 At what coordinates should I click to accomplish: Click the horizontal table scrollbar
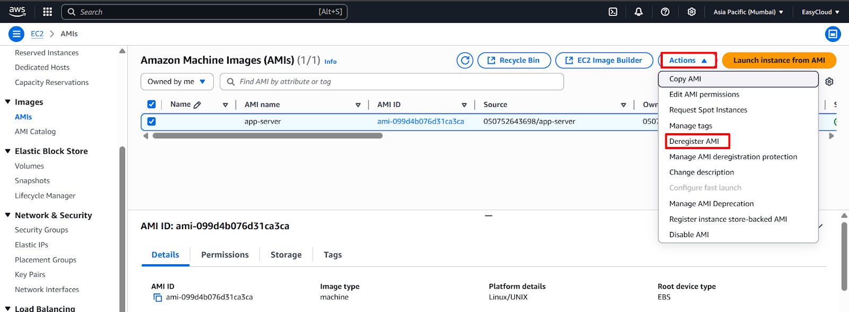267,136
